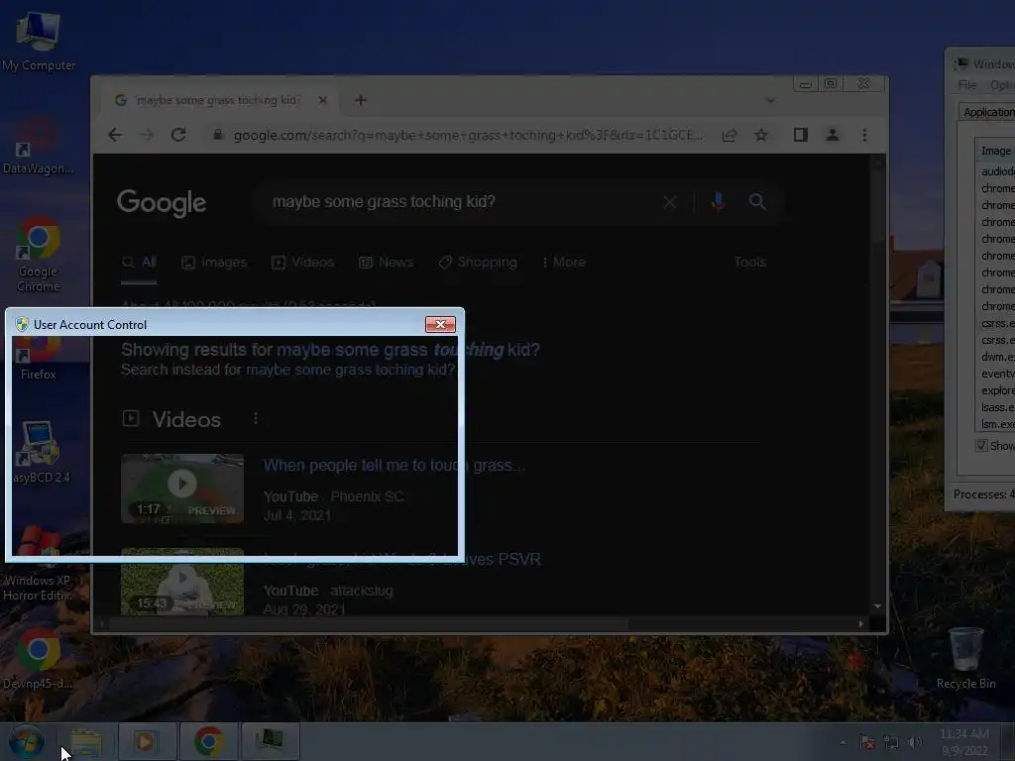Close the User Account Control dialog
Image resolution: width=1015 pixels, height=761 pixels.
440,324
